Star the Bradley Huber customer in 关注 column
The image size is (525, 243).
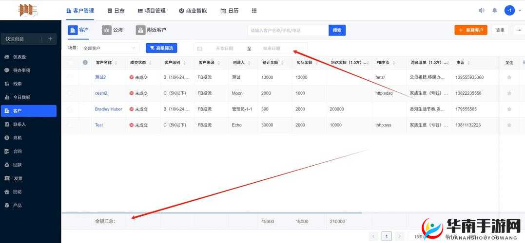point(509,109)
